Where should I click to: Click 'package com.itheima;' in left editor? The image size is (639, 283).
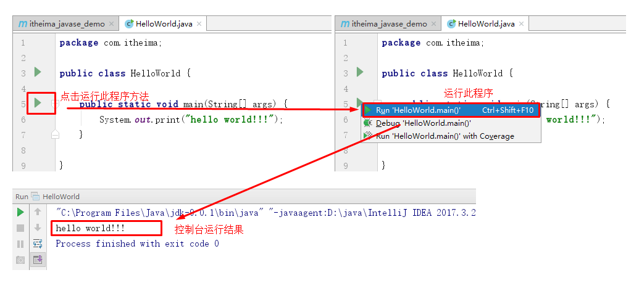pyautogui.click(x=111, y=43)
